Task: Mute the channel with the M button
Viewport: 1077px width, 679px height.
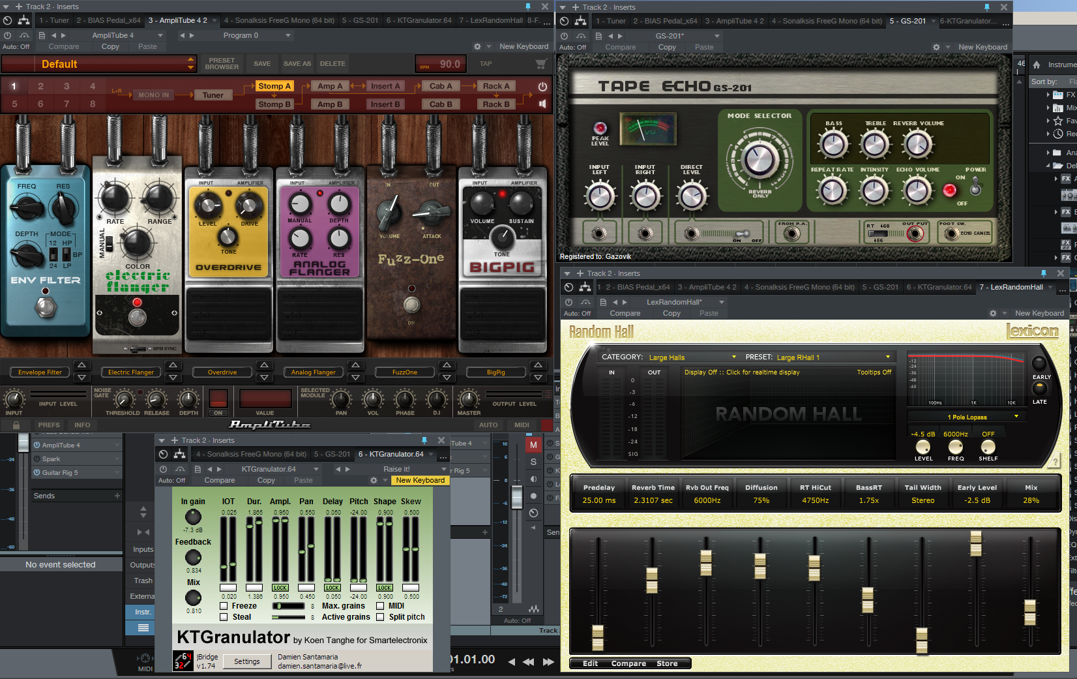Action: click(533, 445)
